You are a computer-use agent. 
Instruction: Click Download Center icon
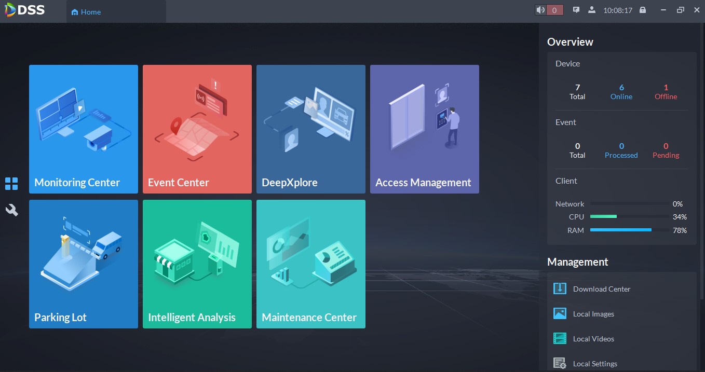[x=560, y=288]
